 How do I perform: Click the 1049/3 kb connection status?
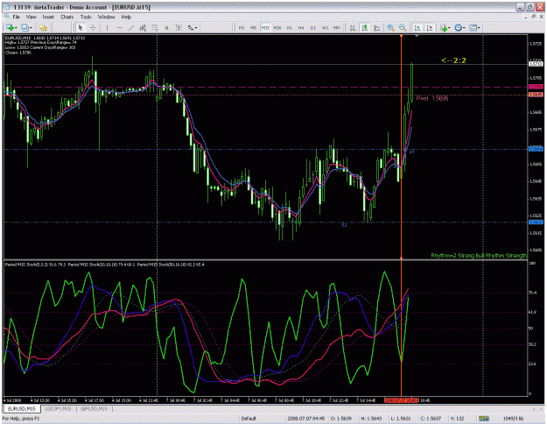pos(513,418)
